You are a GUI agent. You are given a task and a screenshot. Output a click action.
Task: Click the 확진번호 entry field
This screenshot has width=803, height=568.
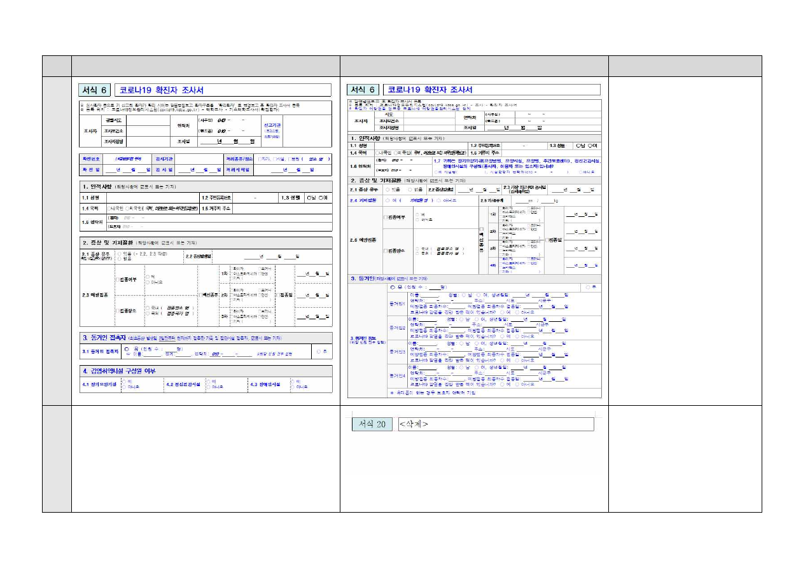[x=128, y=158]
